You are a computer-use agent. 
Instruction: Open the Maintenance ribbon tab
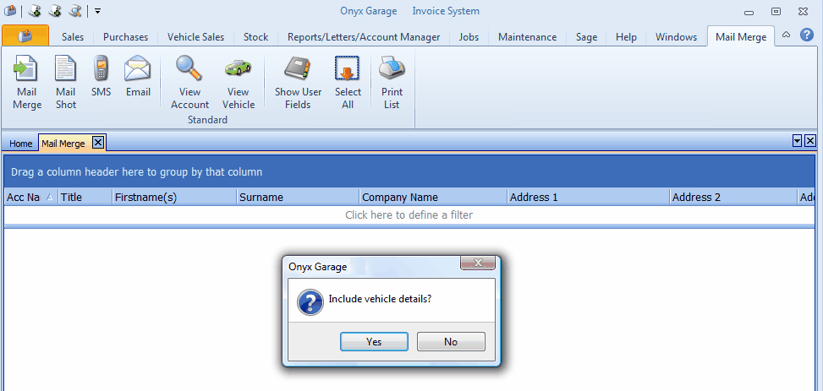point(528,36)
